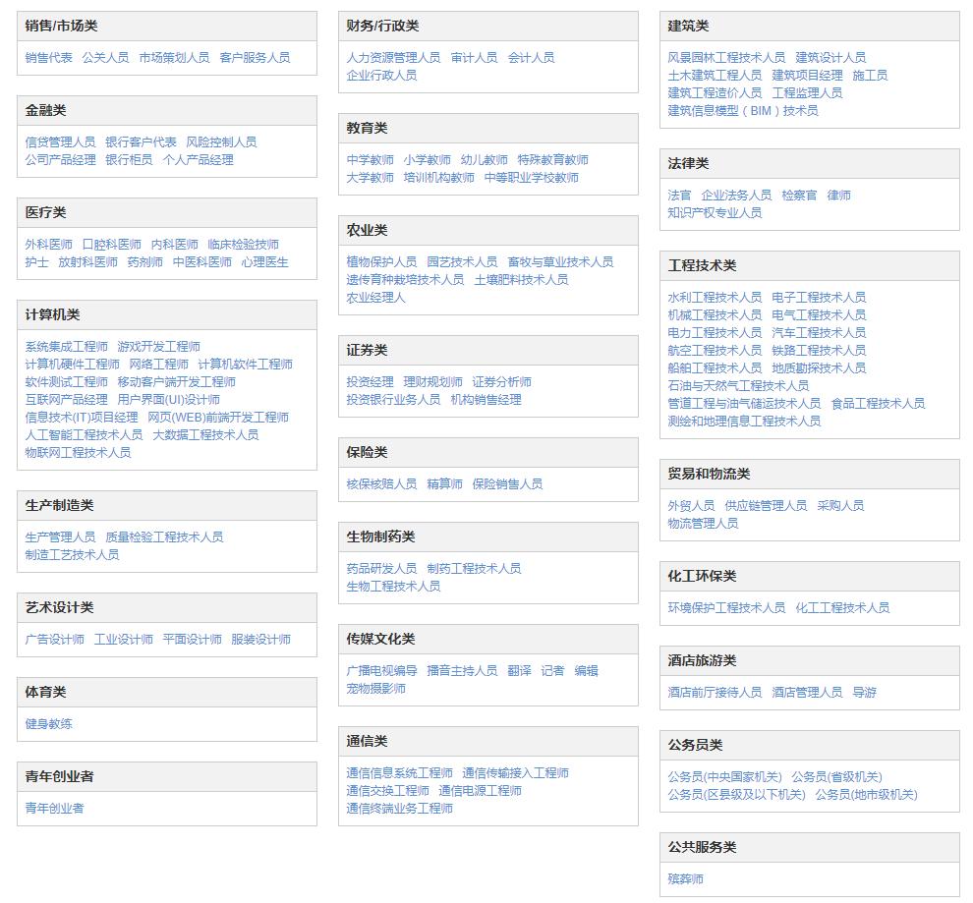Select 制造工艺技术人员 link

coord(72,555)
